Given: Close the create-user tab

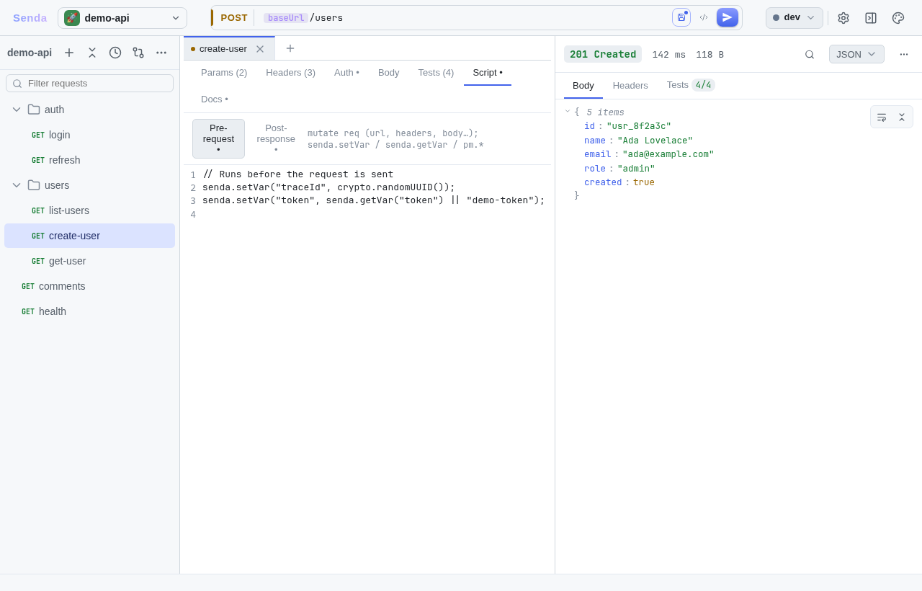Looking at the screenshot, I should [x=260, y=49].
